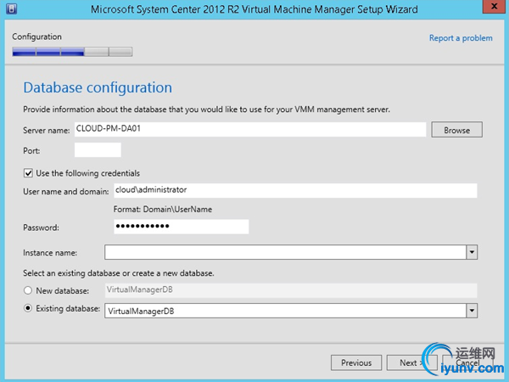This screenshot has width=509, height=382.
Task: Click the setup wizard title bar icon
Action: tap(11, 8)
